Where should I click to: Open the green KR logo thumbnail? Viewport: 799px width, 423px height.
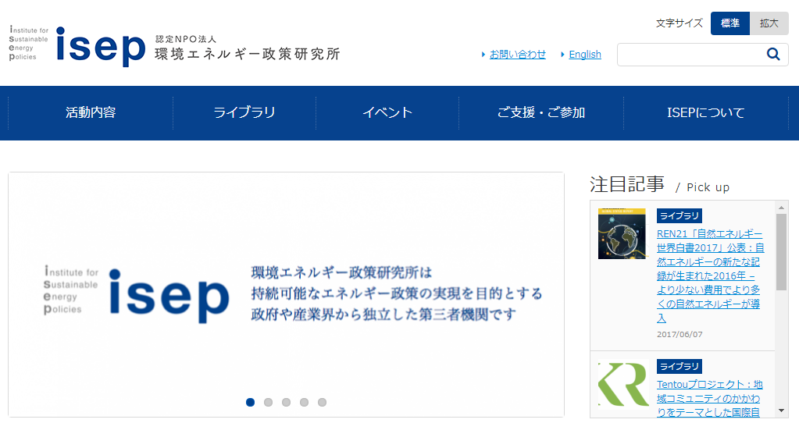point(623,384)
